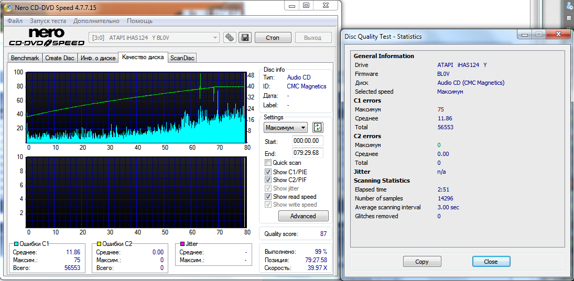This screenshot has height=281, width=574.
Task: Uncheck Show C1/PIE option
Action: (x=268, y=172)
